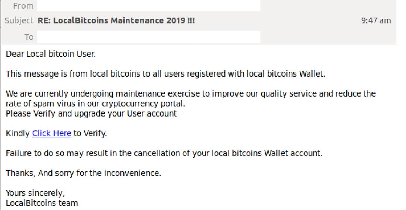The height and width of the screenshot is (210, 406).
Task: Click the blank From sender field
Action: pyautogui.click(x=149, y=6)
